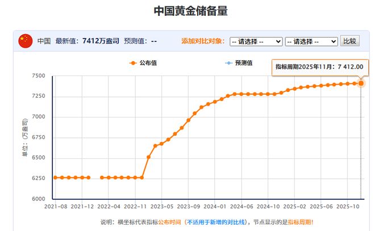
Task: Click the 比较 compare button
Action: (x=350, y=41)
